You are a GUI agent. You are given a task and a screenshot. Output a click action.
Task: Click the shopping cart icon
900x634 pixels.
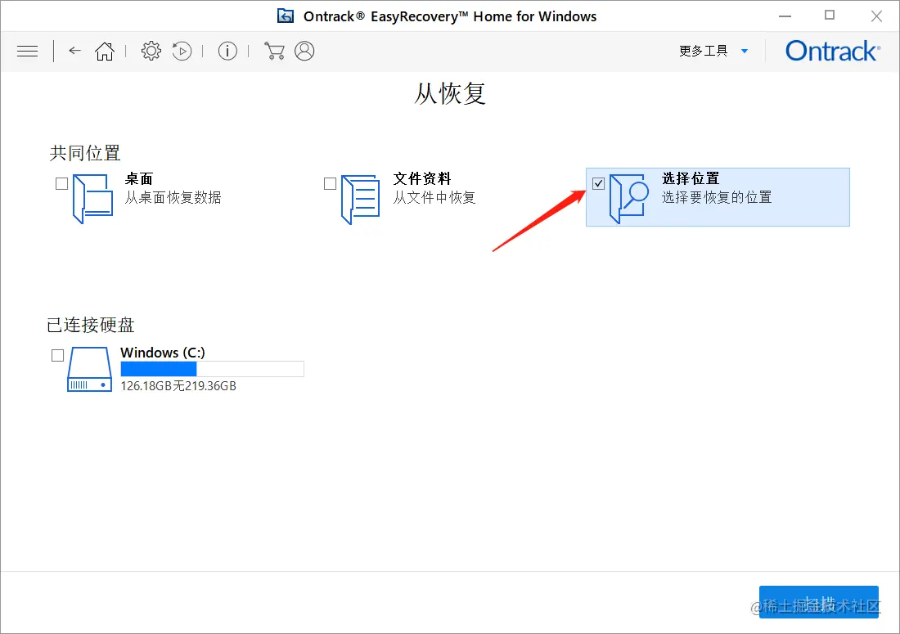[274, 51]
